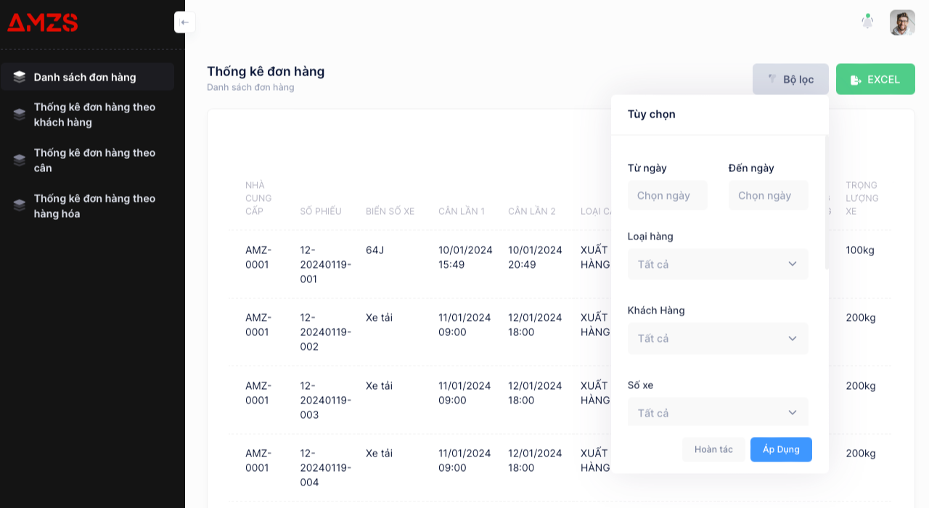Screen dimensions: 929x508
Task: Expand the Số xe dropdown
Action: coord(718,412)
